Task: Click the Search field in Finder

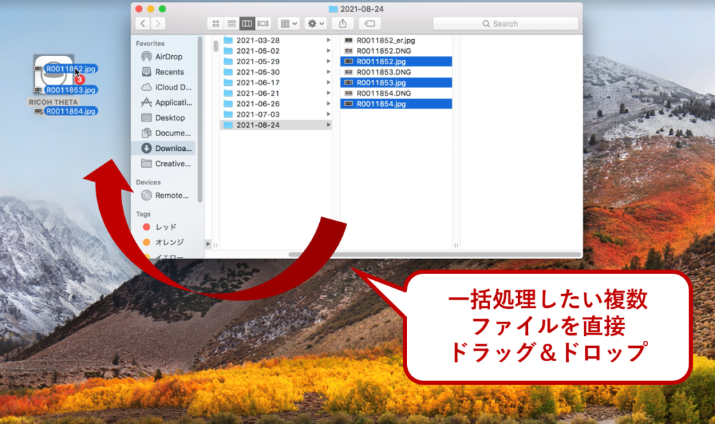Action: pyautogui.click(x=506, y=24)
